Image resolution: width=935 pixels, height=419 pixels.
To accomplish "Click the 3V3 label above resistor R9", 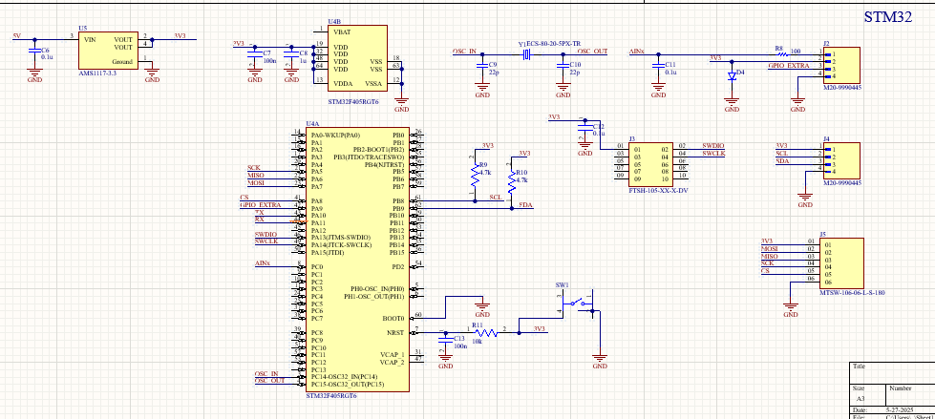I will pyautogui.click(x=487, y=145).
